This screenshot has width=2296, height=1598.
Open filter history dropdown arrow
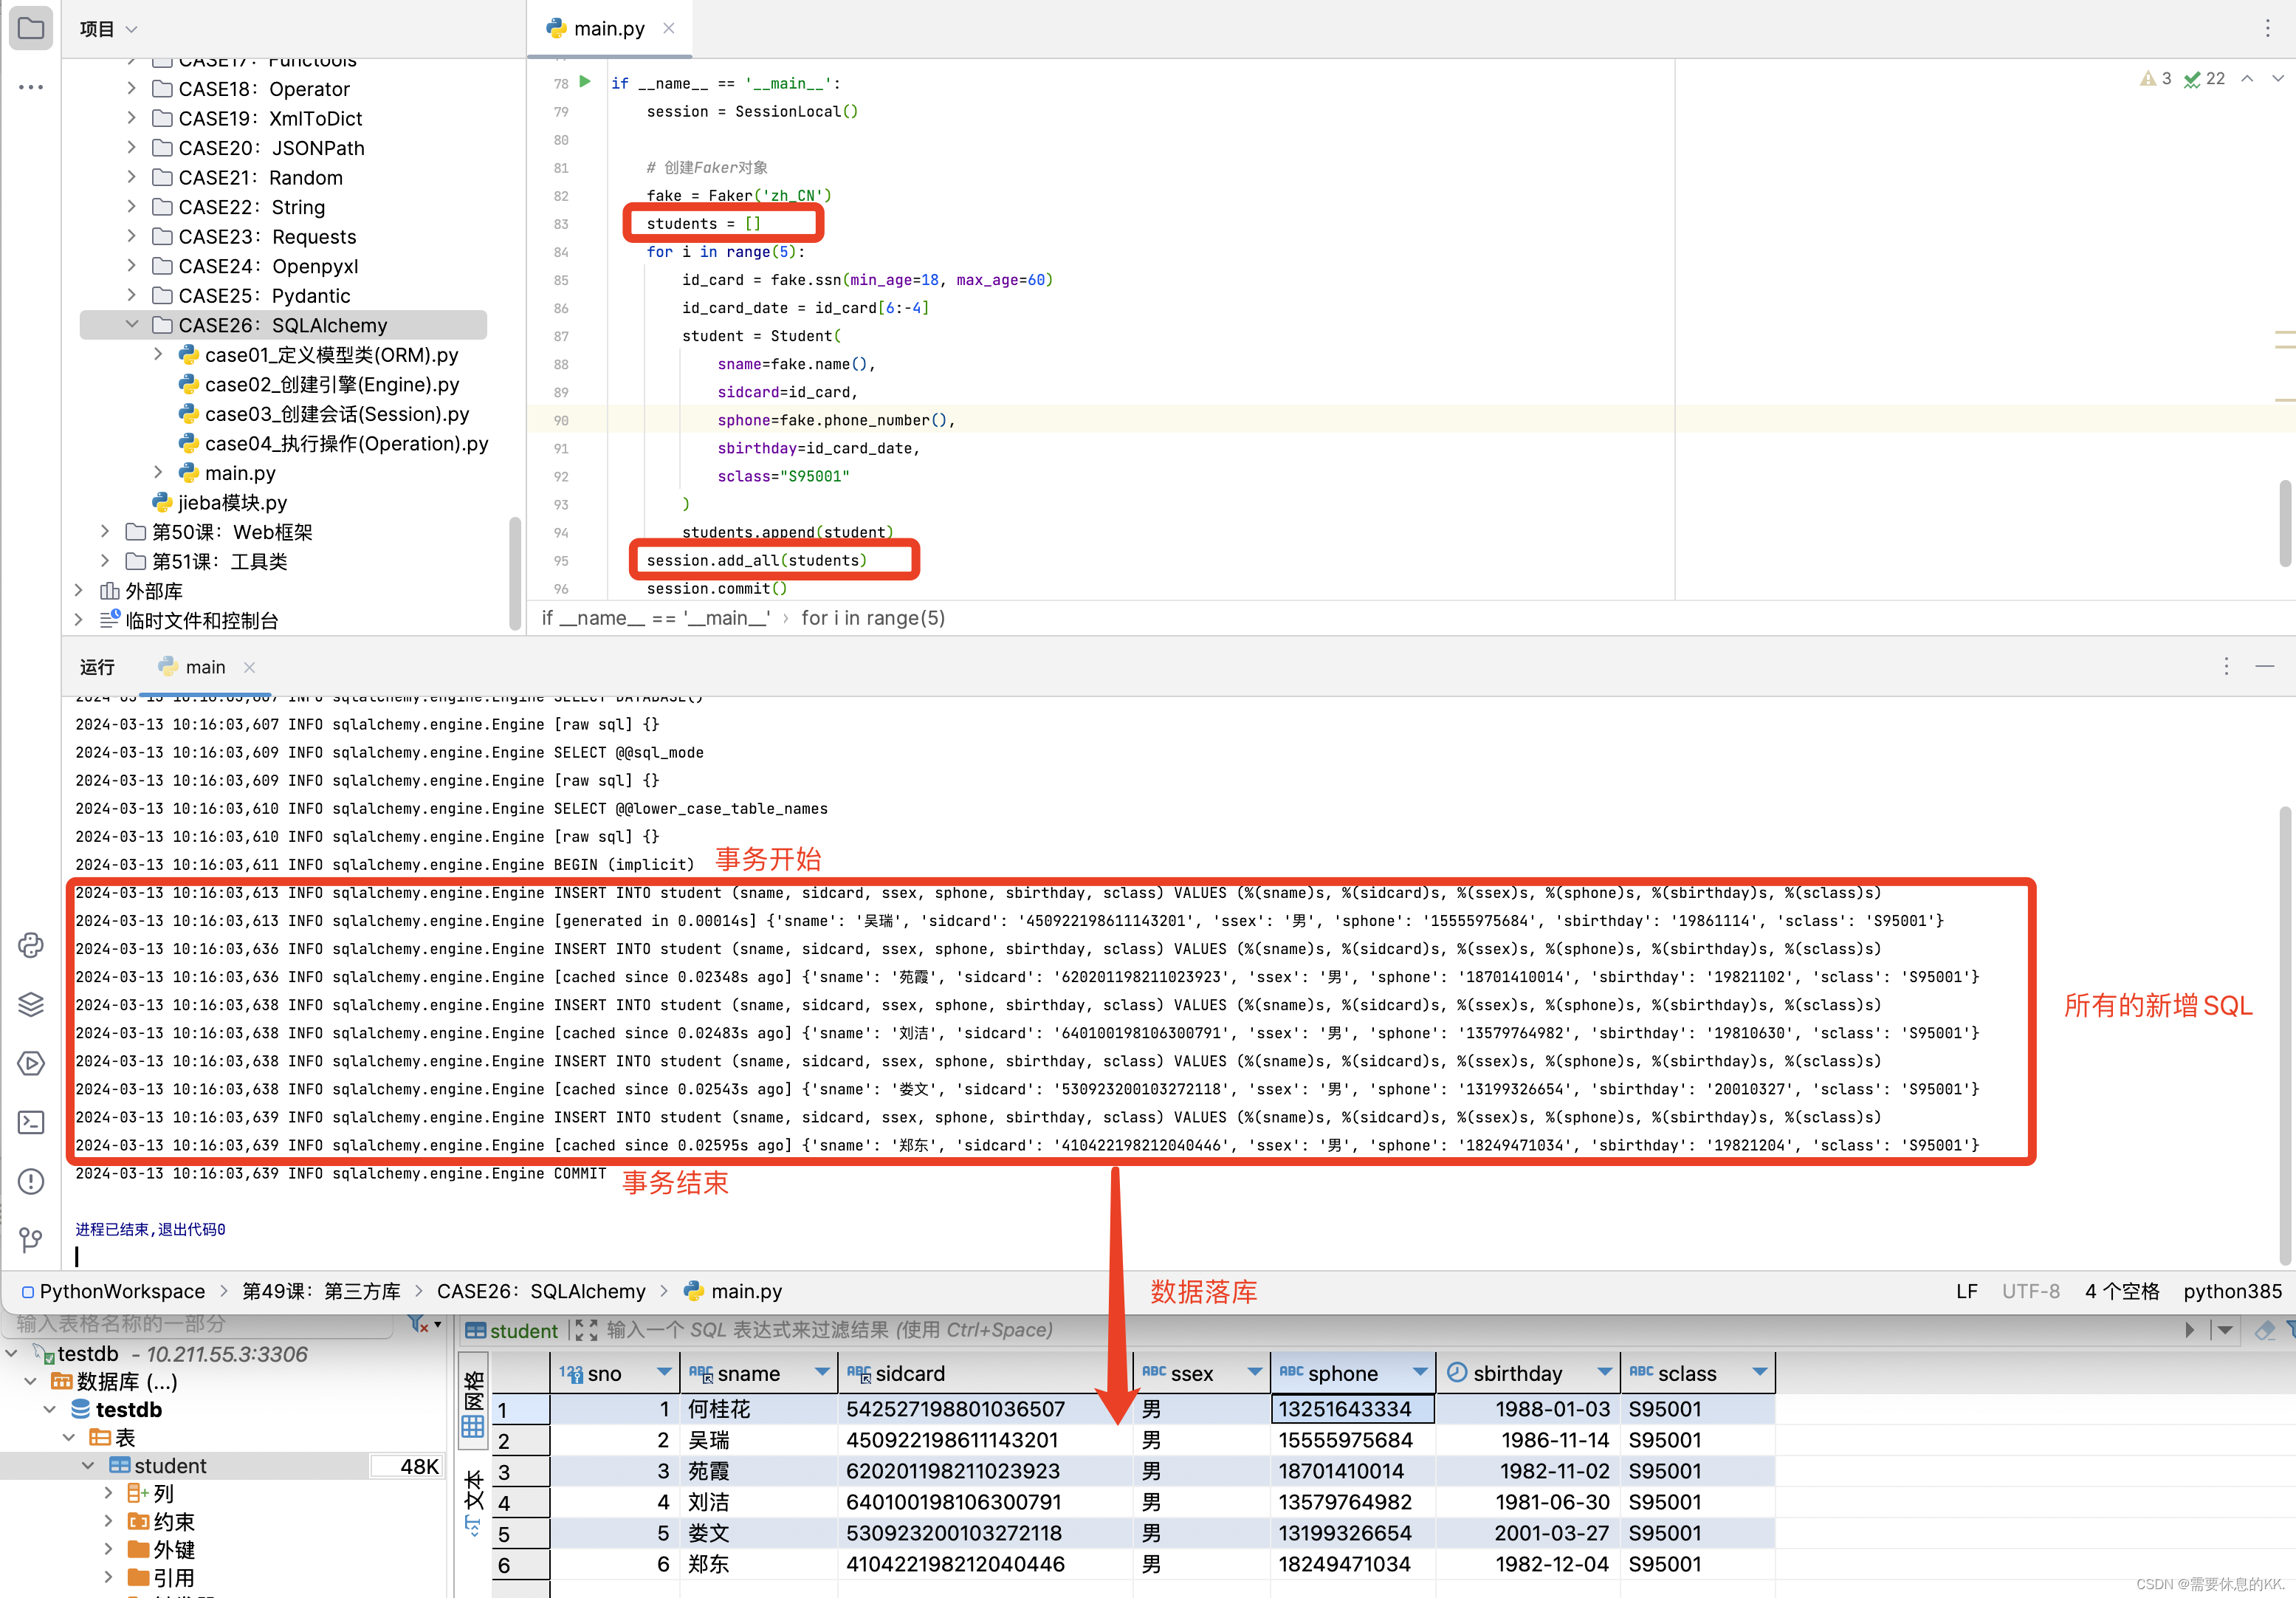(x=2225, y=1330)
